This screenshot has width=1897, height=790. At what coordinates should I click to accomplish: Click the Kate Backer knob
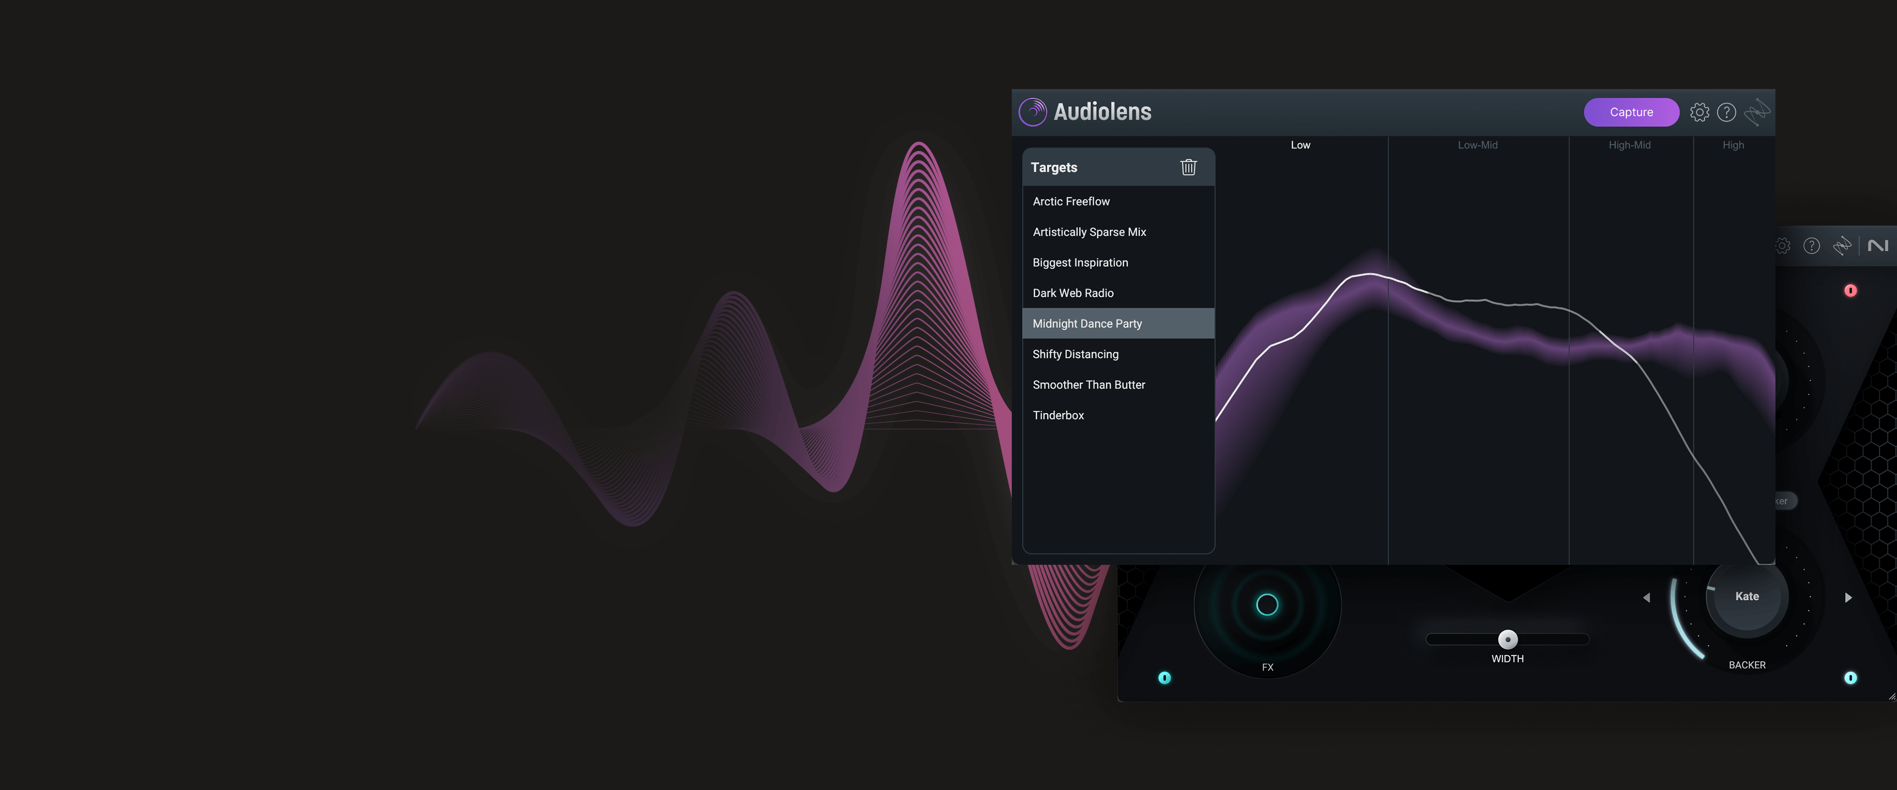pyautogui.click(x=1747, y=597)
